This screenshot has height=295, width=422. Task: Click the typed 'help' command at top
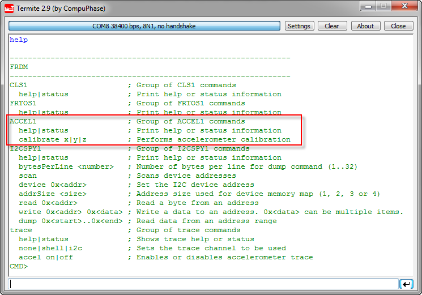pyautogui.click(x=19, y=40)
